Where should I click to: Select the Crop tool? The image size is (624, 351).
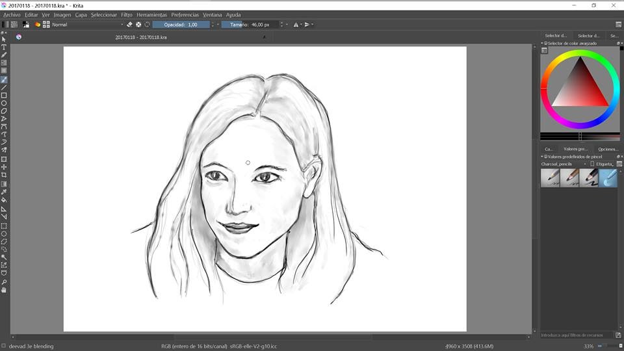4,175
